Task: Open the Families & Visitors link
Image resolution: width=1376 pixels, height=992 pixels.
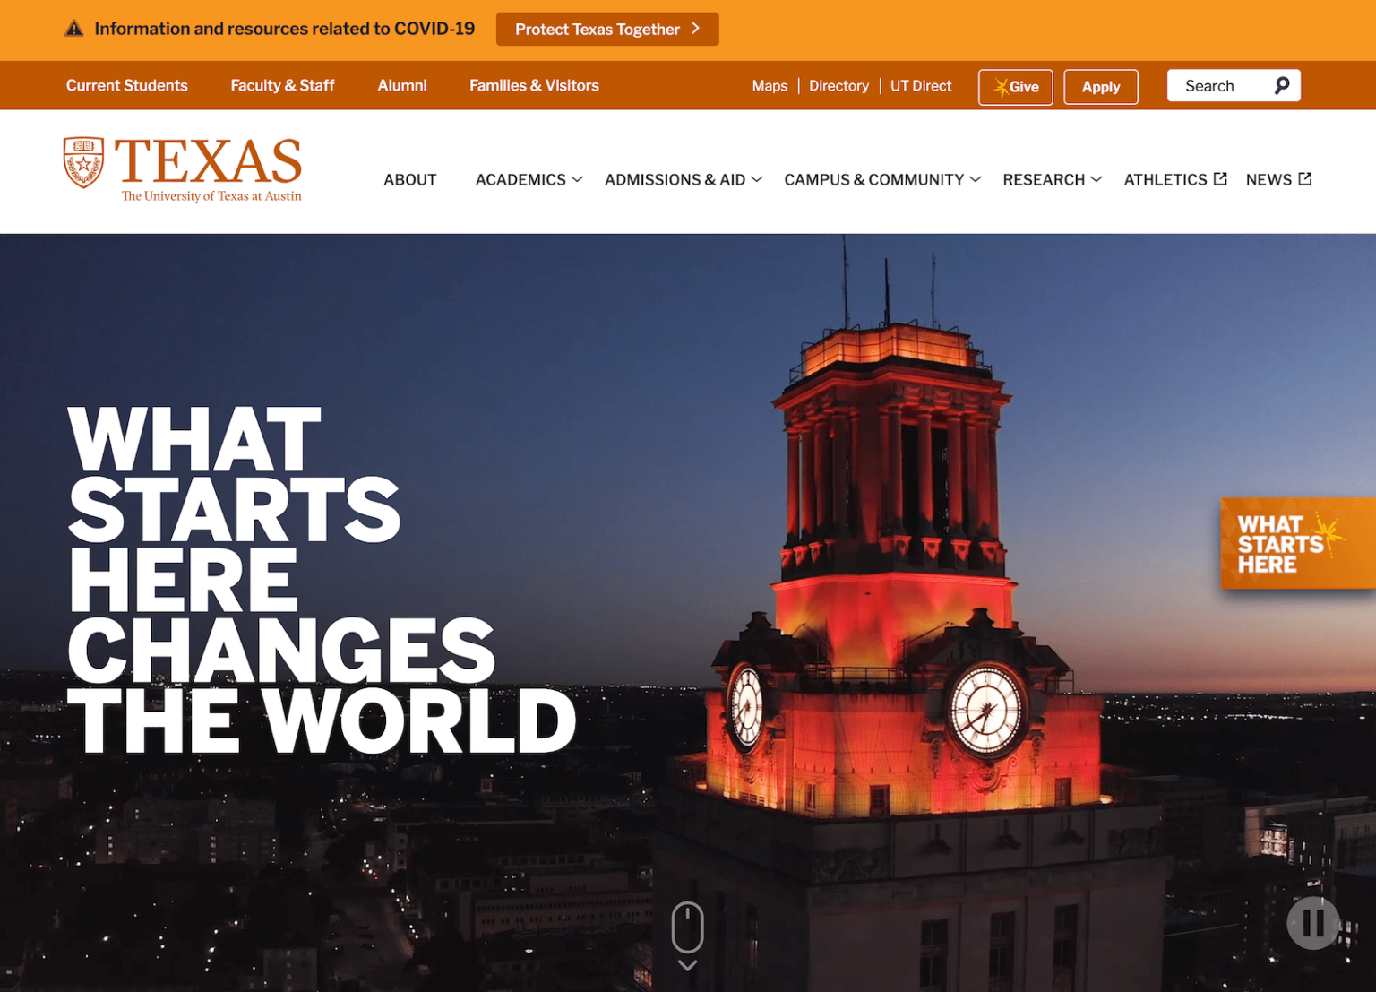Action: [534, 86]
